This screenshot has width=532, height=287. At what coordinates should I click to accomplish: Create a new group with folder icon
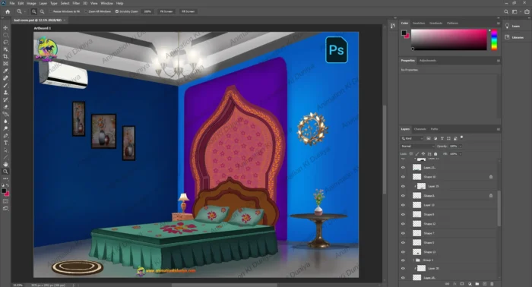(477, 284)
